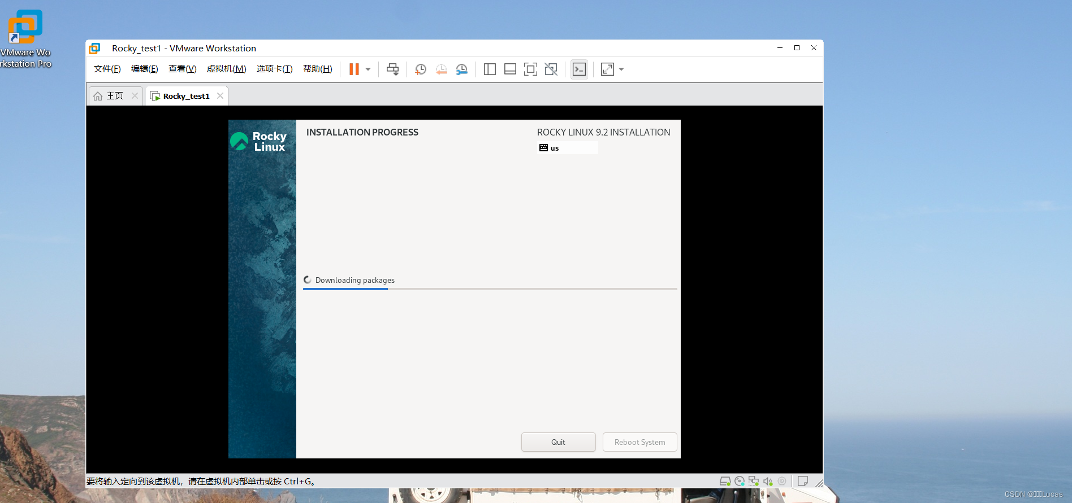Expand the power options dropdown arrow beside pause
The image size is (1072, 503).
pyautogui.click(x=368, y=69)
